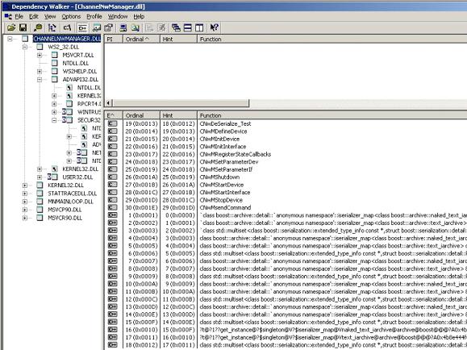467x350 pixels.
Task: Click the Stop Profiling toolbar icon
Action: (161, 27)
